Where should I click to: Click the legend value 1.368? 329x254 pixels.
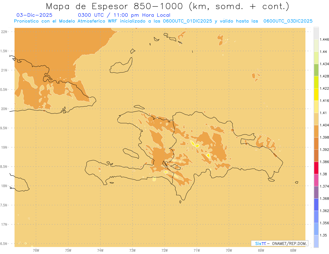tap(325, 198)
